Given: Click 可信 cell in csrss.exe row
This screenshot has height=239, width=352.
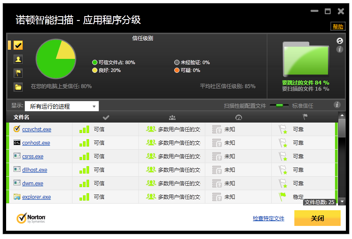Looking at the screenshot, I should [99, 157].
